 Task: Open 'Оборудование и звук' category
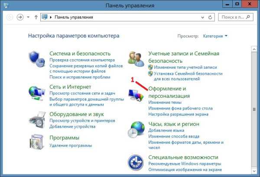[77, 114]
